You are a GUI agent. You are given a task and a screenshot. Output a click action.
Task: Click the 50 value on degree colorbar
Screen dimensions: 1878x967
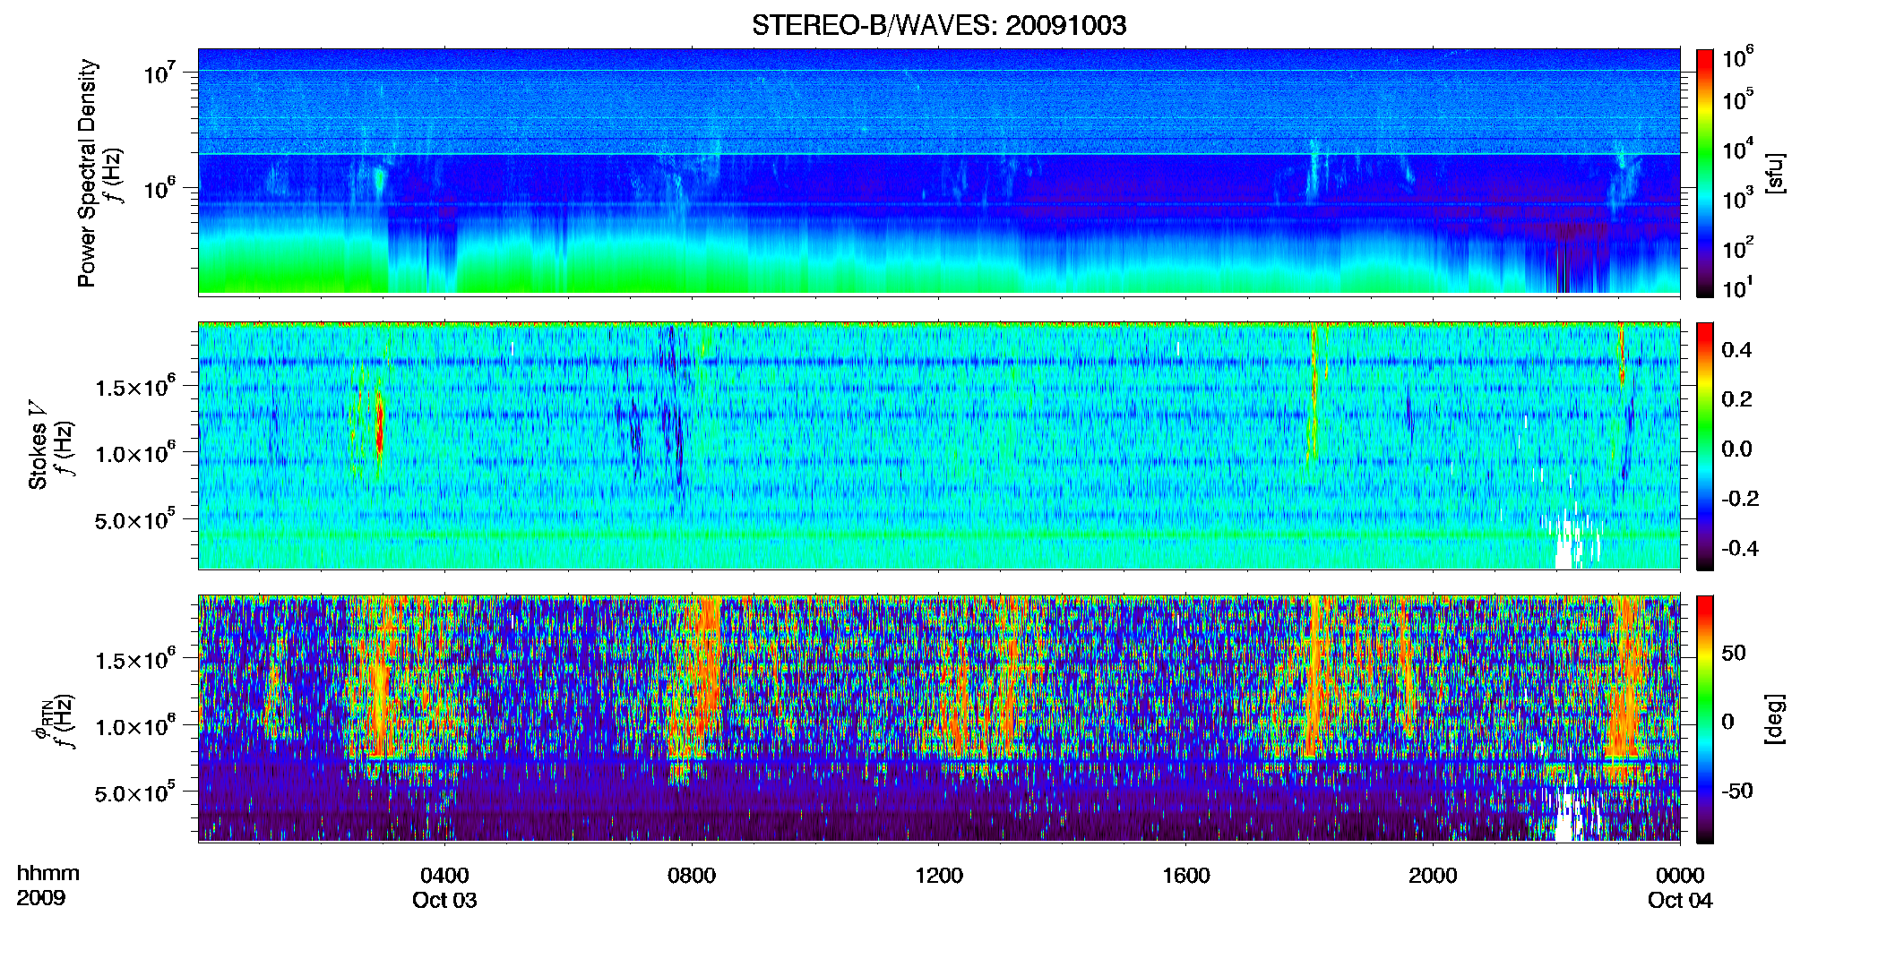tap(1734, 653)
